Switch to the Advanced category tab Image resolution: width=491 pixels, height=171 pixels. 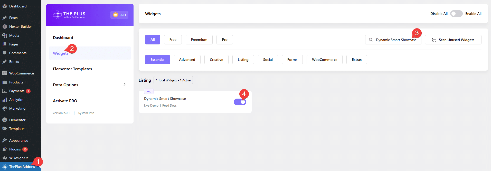pos(187,60)
